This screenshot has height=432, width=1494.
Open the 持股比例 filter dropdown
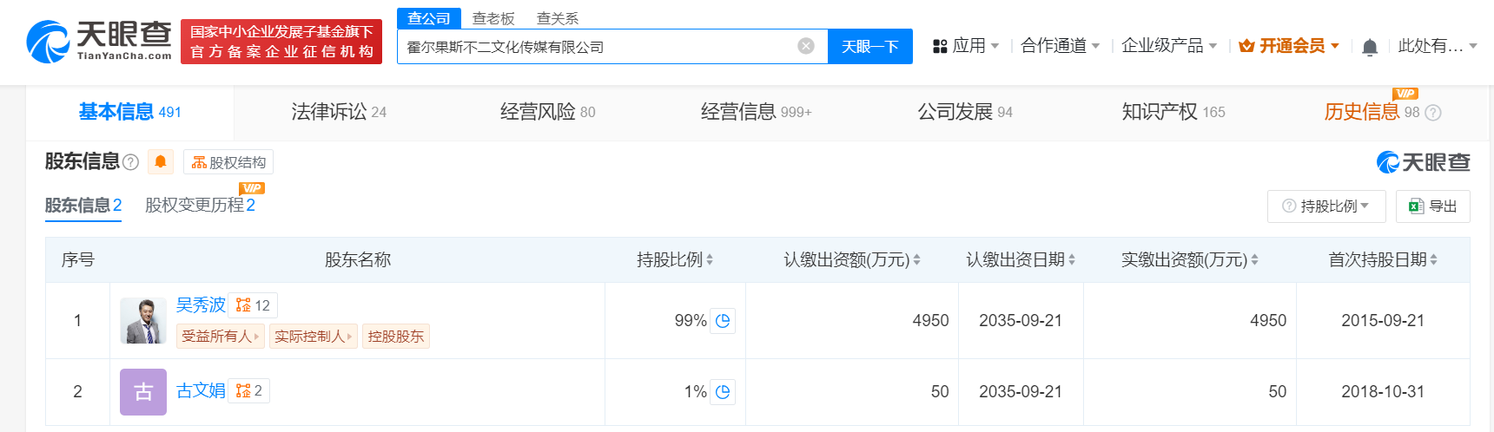[1325, 206]
